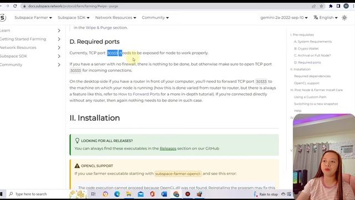
Task: Open the red record app on taskbar
Action: (x=187, y=194)
